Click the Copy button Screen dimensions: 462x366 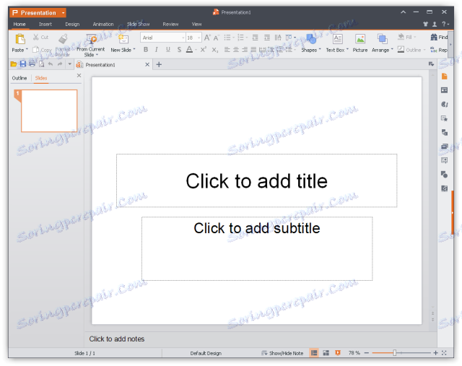tap(42, 50)
